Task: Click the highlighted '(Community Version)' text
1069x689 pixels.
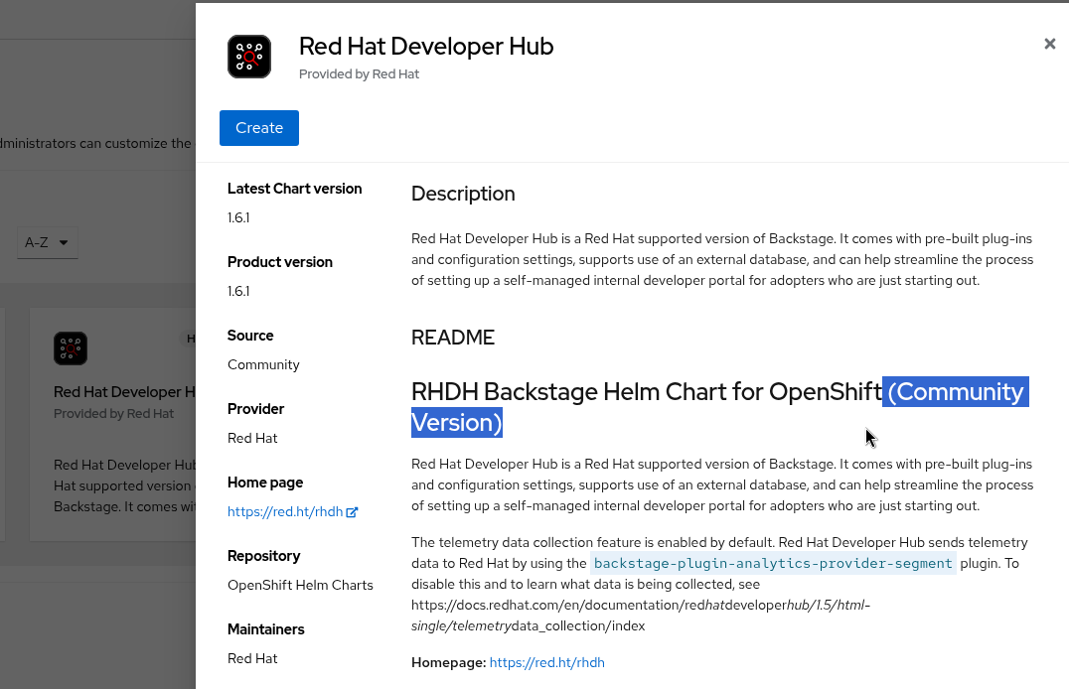Action: [956, 392]
